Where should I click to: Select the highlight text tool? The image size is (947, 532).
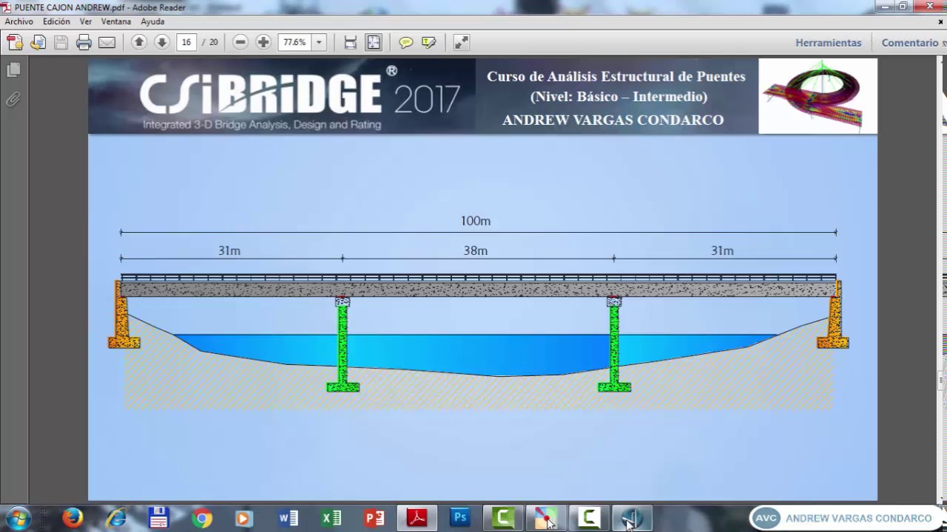[x=428, y=42]
